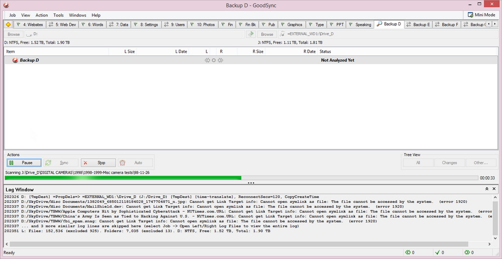Select Changes in Tree View
This screenshot has height=259, width=502.
tap(449, 163)
